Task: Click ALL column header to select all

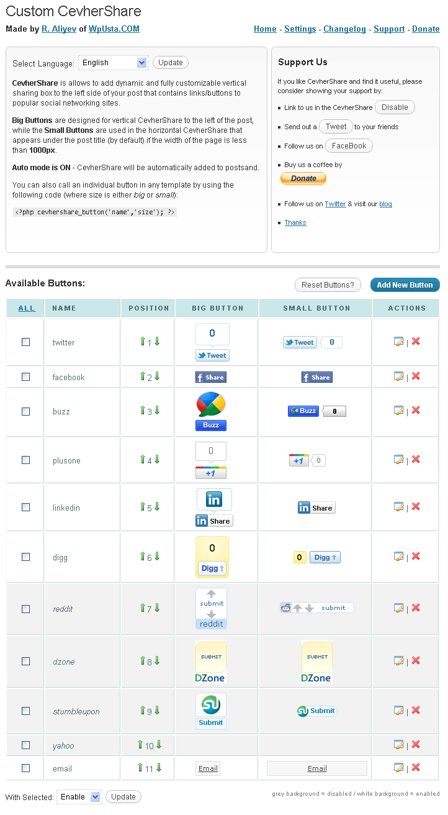Action: [27, 308]
